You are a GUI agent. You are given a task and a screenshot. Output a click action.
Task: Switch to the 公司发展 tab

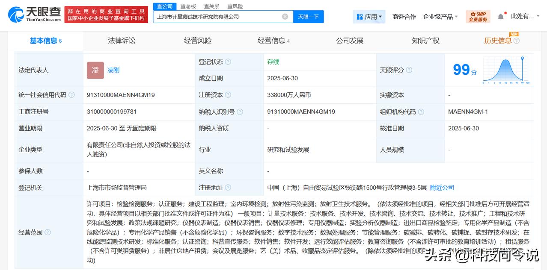(x=350, y=41)
